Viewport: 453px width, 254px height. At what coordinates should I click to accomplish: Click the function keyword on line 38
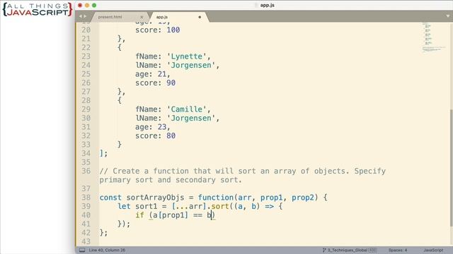tap(215, 198)
